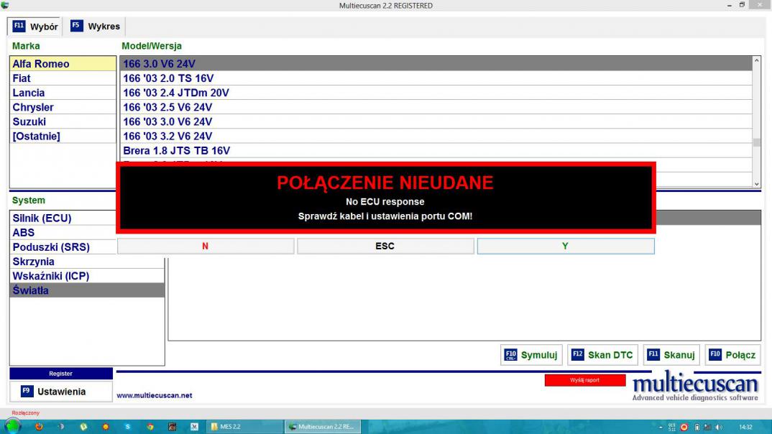The width and height of the screenshot is (772, 434).
Task: Start Skan DTC
Action: 602,355
